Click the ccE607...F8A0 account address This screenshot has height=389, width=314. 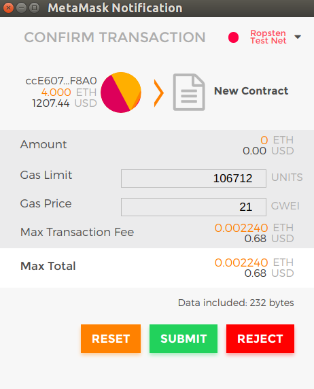[x=61, y=81]
